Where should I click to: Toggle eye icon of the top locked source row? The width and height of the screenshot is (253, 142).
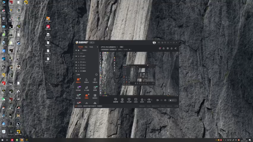point(76,50)
